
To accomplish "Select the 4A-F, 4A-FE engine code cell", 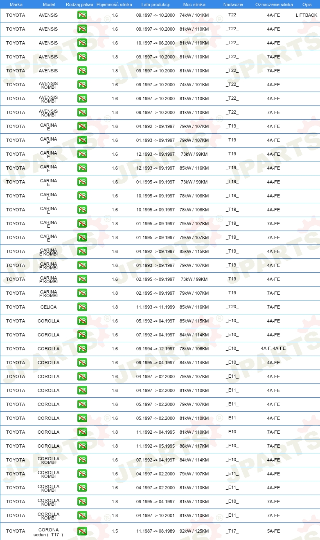I will pos(273,349).
